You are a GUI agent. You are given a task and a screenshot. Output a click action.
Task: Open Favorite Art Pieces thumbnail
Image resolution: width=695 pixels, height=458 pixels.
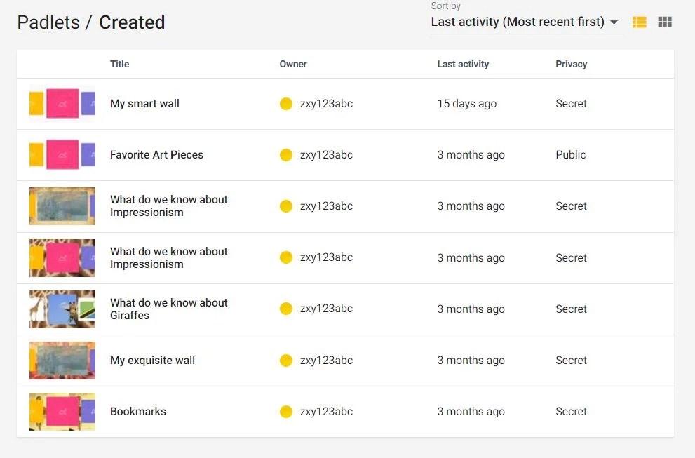(x=62, y=155)
